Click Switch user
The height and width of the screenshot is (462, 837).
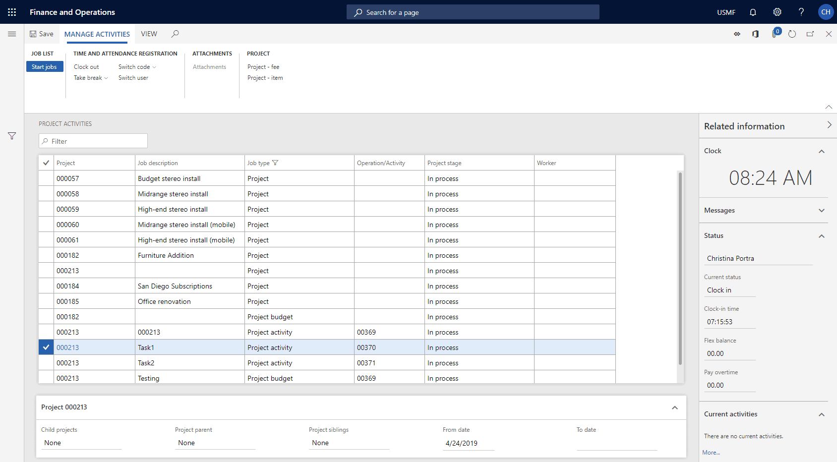click(133, 78)
